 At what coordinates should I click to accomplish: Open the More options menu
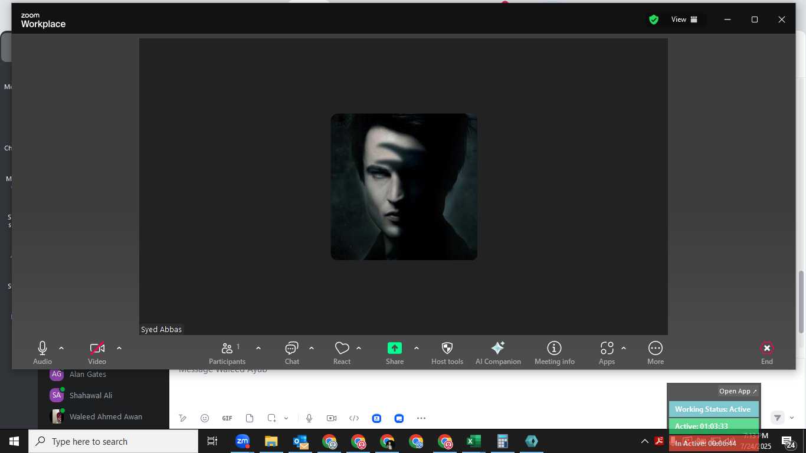(656, 353)
